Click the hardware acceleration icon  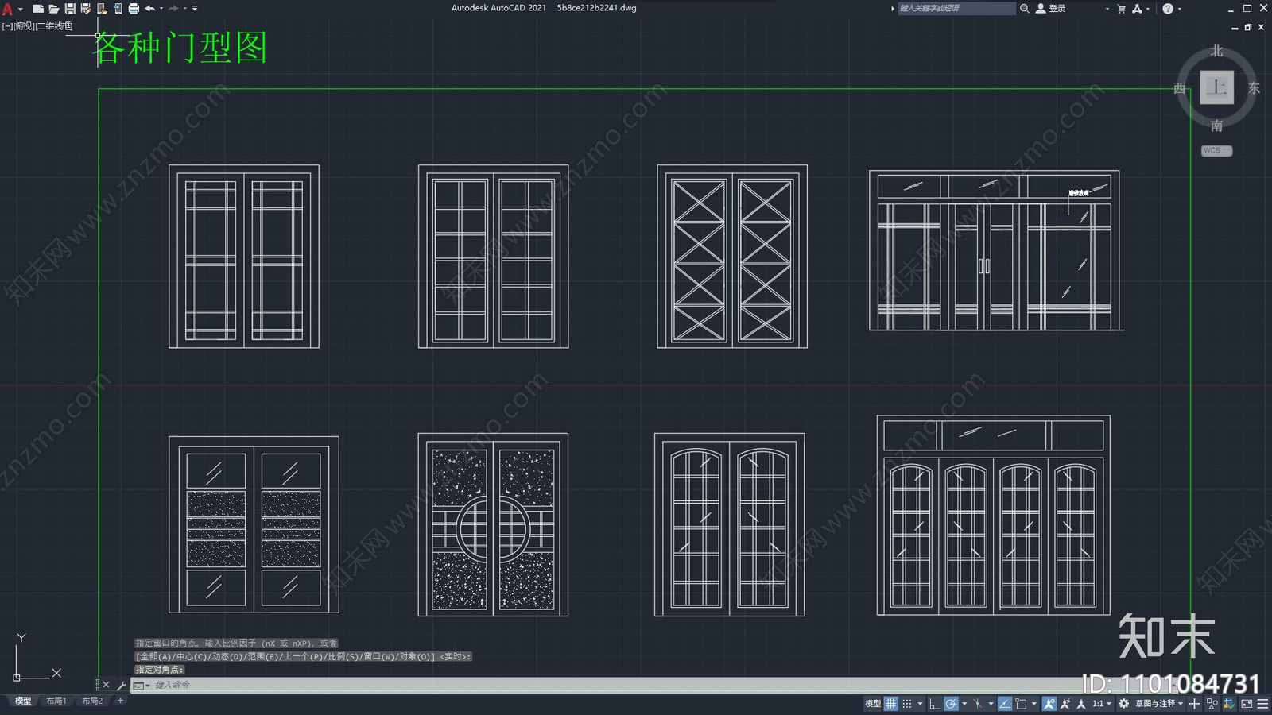[1229, 703]
